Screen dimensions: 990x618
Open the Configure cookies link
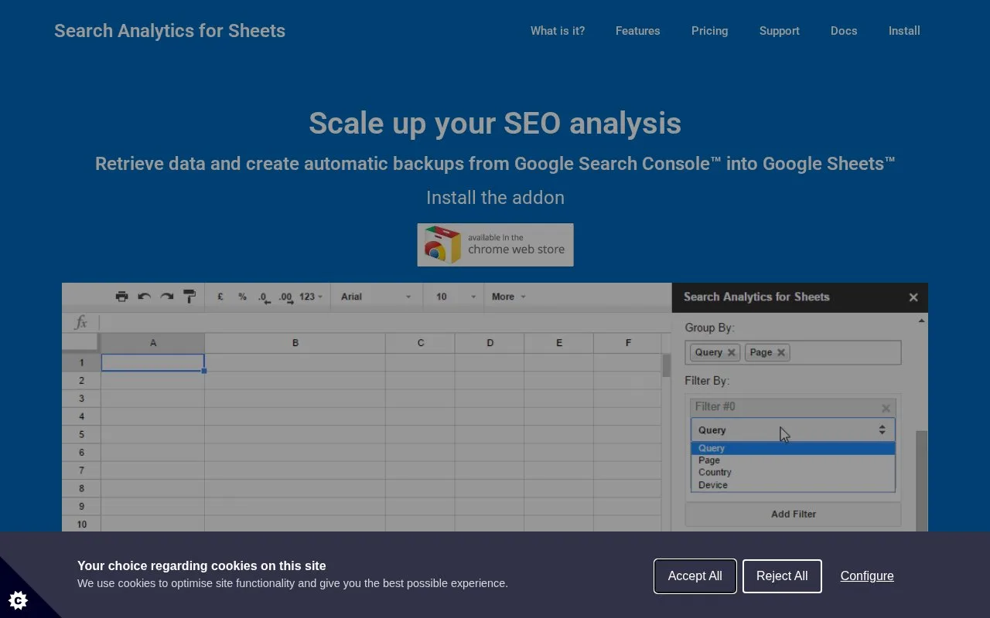(867, 576)
